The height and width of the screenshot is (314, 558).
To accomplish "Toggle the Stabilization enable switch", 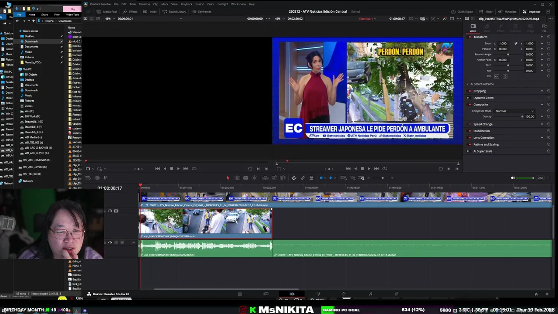I will [x=470, y=131].
